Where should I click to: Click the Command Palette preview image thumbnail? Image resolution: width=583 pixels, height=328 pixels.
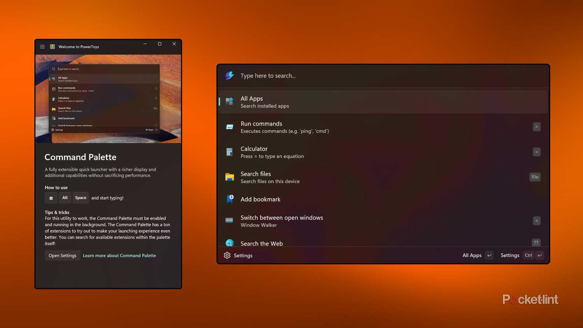[108, 99]
